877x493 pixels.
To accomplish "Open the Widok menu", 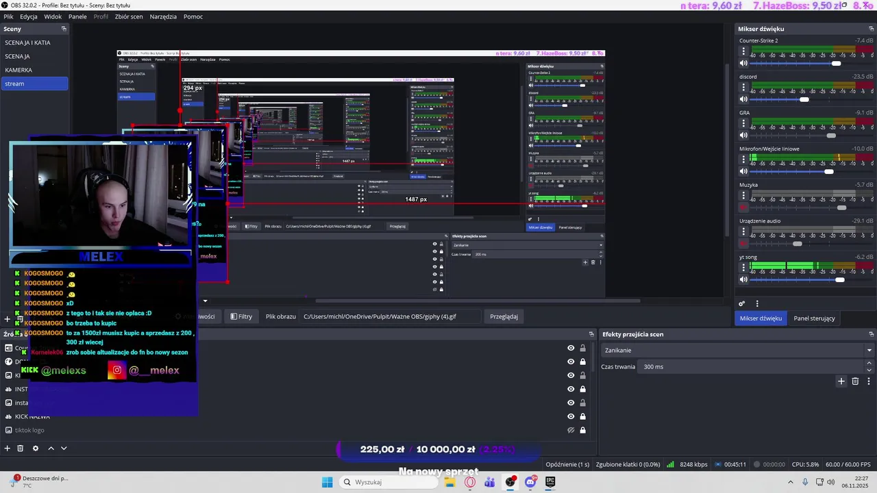I will pos(53,16).
